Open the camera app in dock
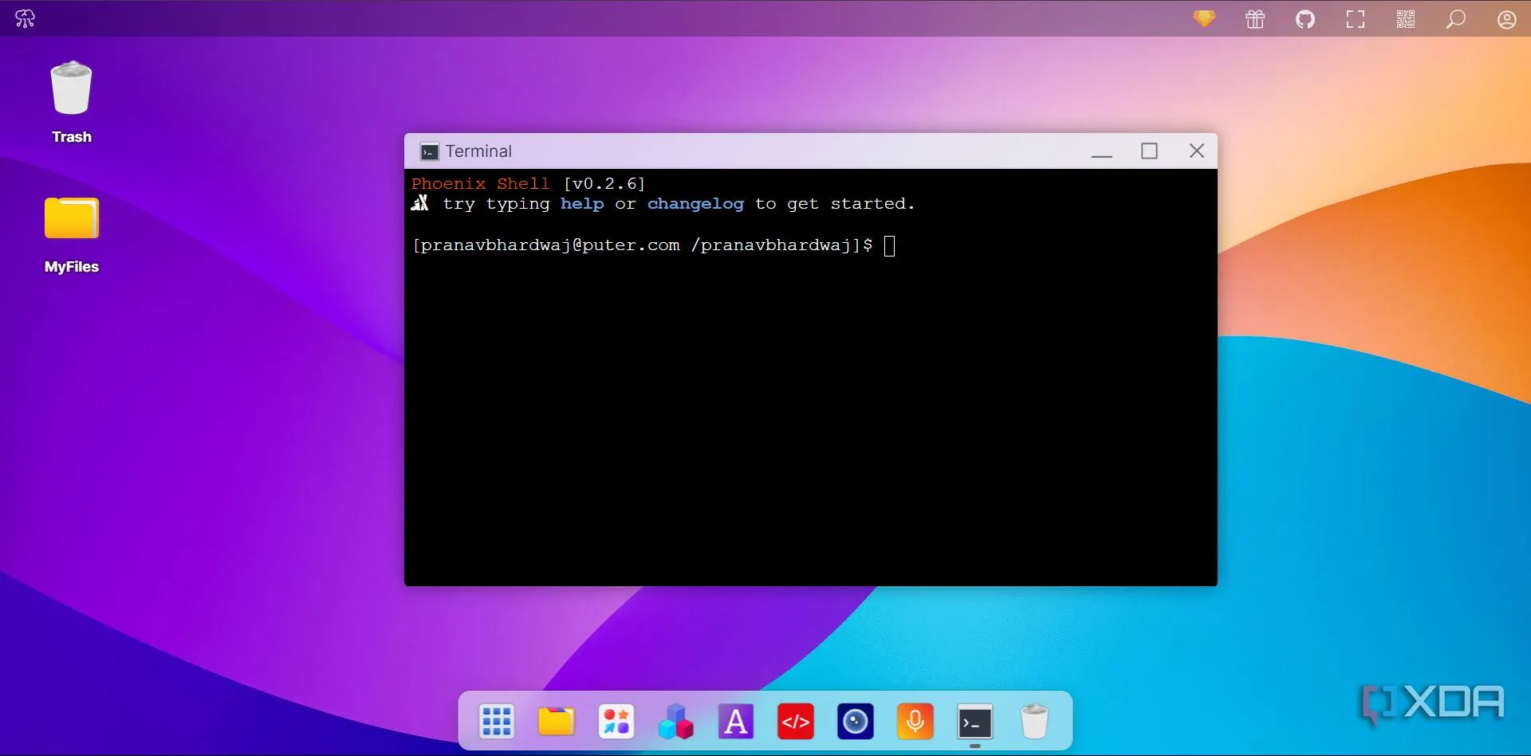The width and height of the screenshot is (1531, 756). click(856, 722)
